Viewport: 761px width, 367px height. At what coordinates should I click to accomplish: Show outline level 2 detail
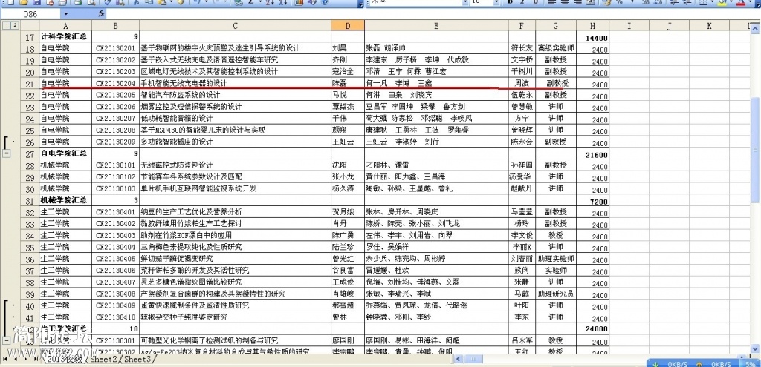[x=15, y=25]
